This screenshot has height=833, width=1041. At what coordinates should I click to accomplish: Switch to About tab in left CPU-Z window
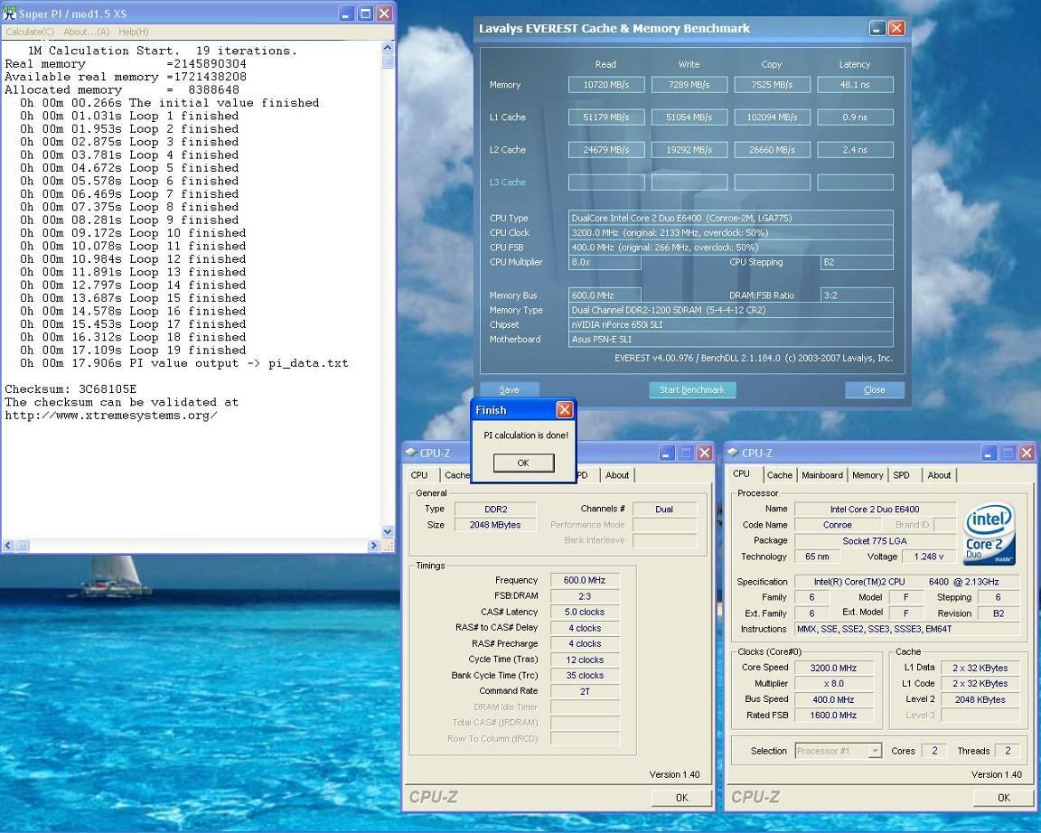[617, 475]
